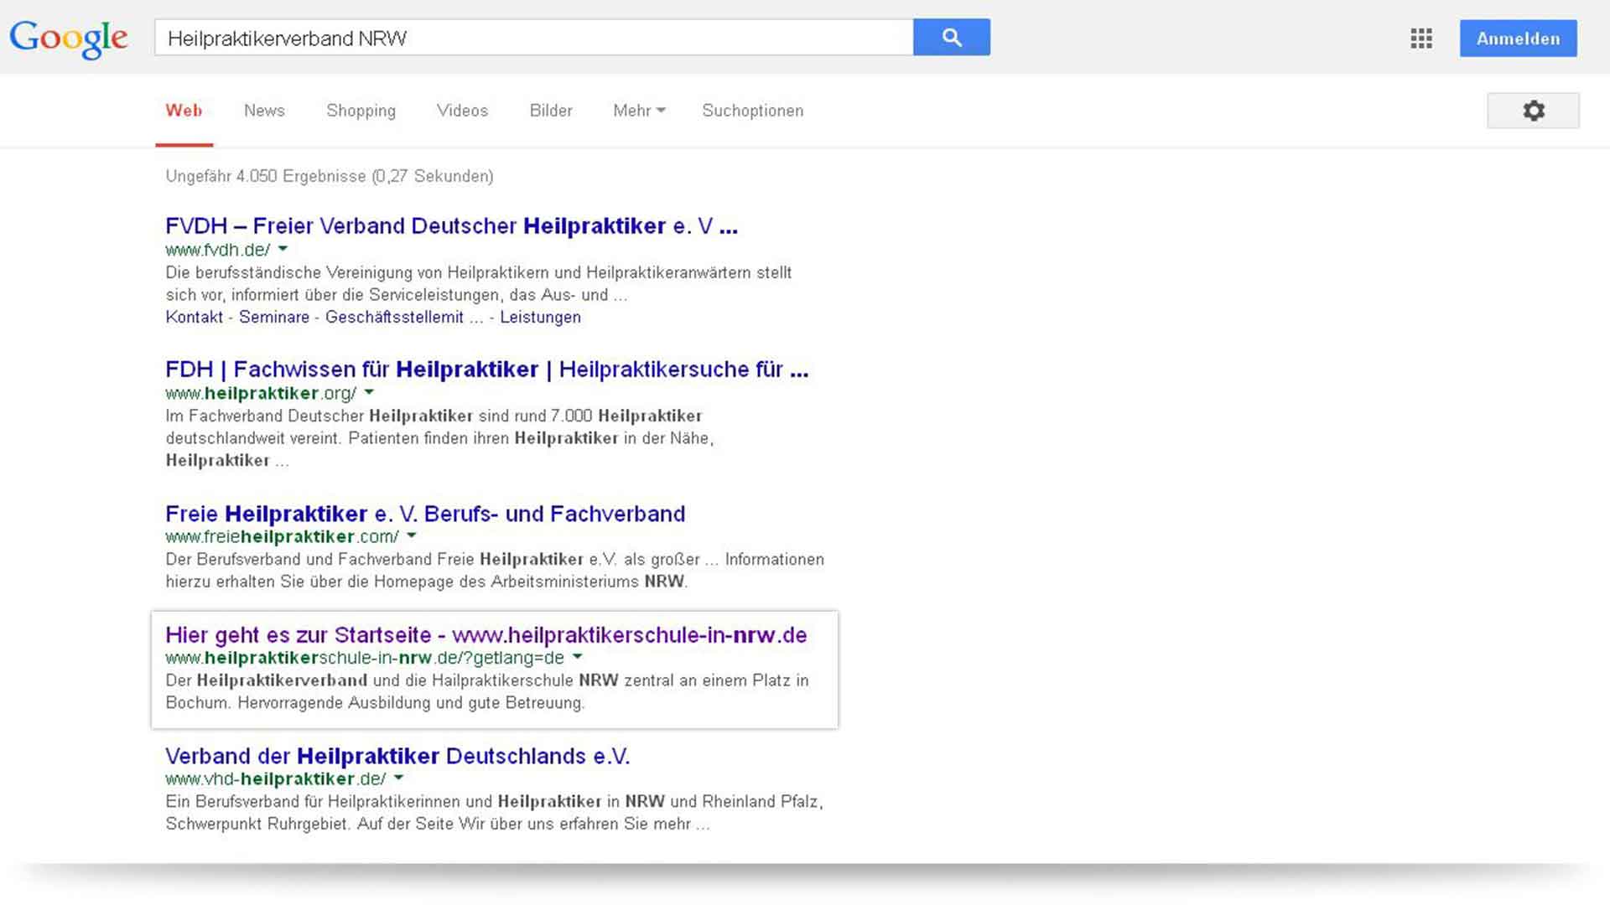Viewport: 1610px width, 905px height.
Task: Click the green URL www.heilpraktiker.org/
Action: point(261,393)
